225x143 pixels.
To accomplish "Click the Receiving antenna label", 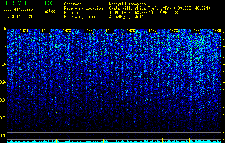I will (82, 17).
